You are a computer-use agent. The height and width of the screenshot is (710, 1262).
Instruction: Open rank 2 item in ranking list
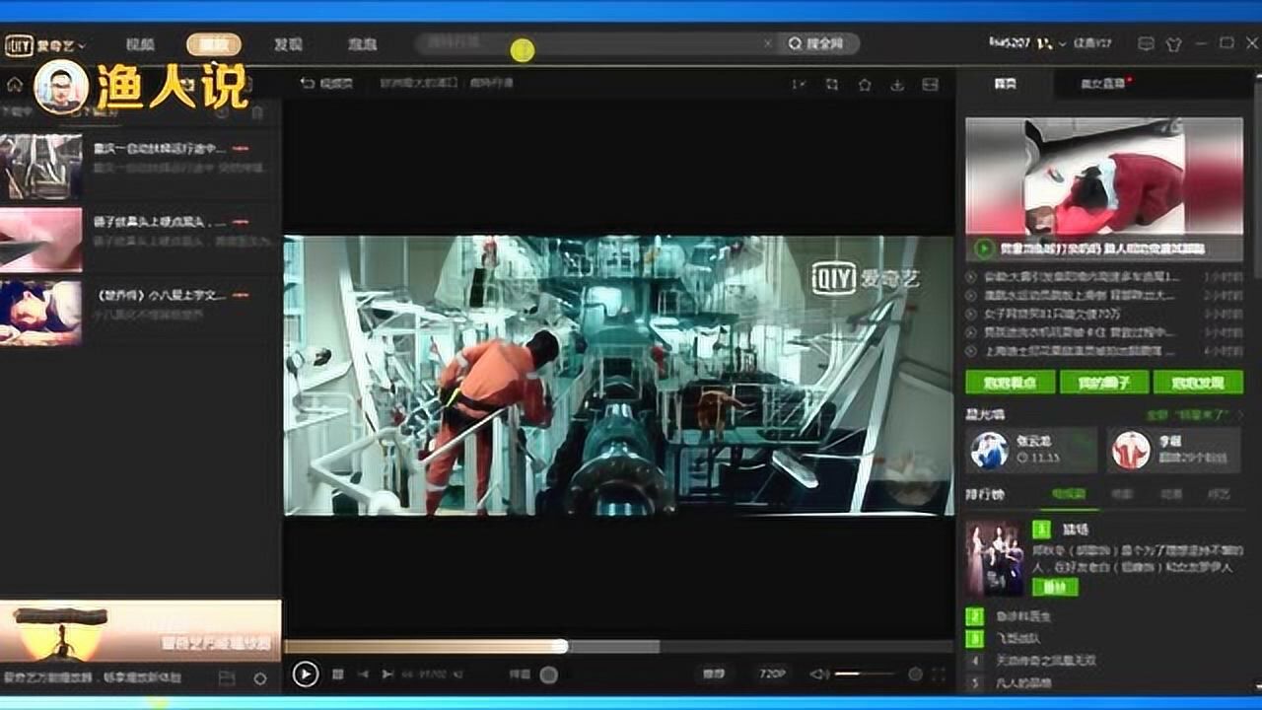point(1023,616)
